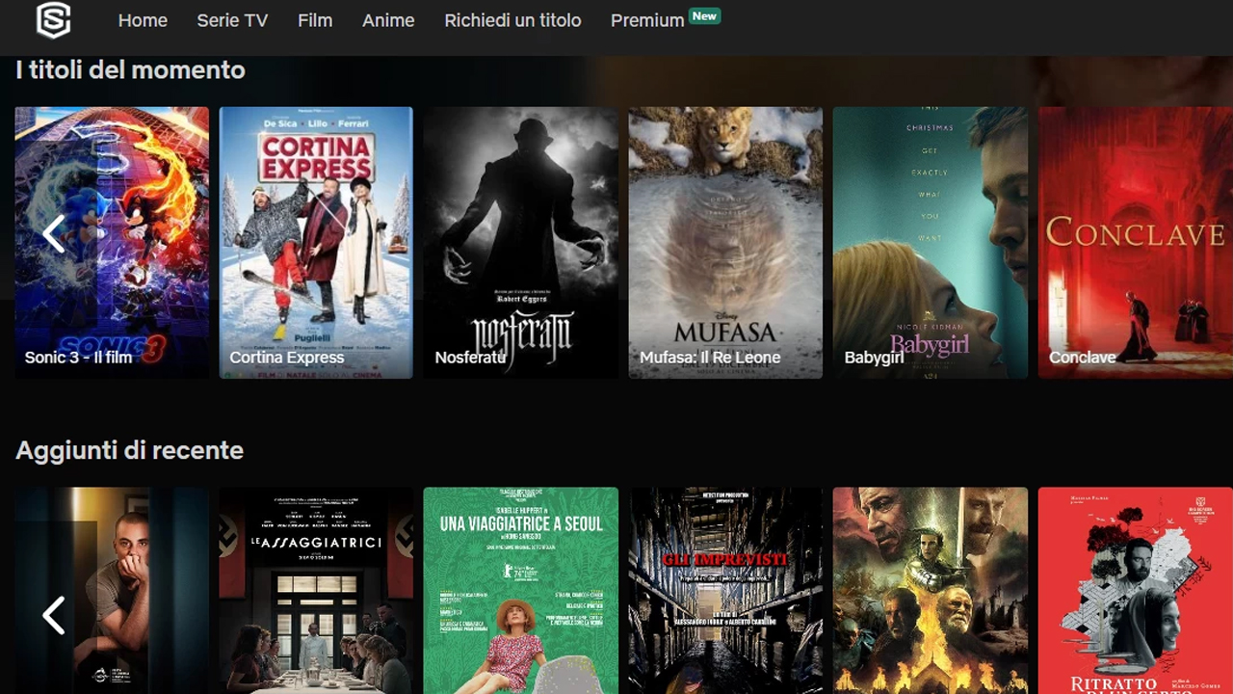Click the I titoli del momento heading
Viewport: 1233px width, 694px height.
click(130, 69)
